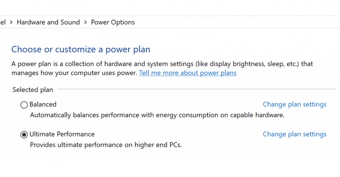Navigate to Hardware and Sound breadcrumb

click(48, 22)
